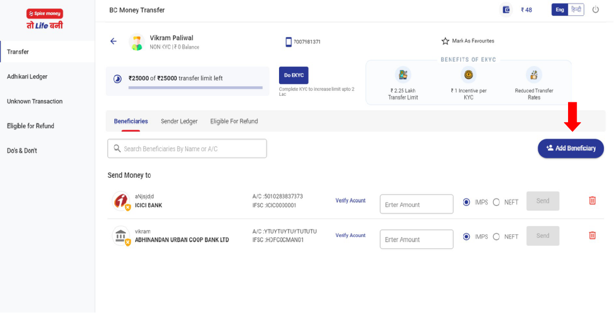The height and width of the screenshot is (313, 614).
Task: Click the Abhinandan Urban Coop Bank icon
Action: (121, 236)
